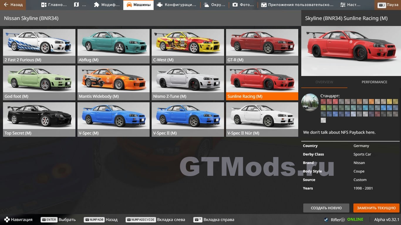Choose the V-Spec (M) blue Skyline

114,120
